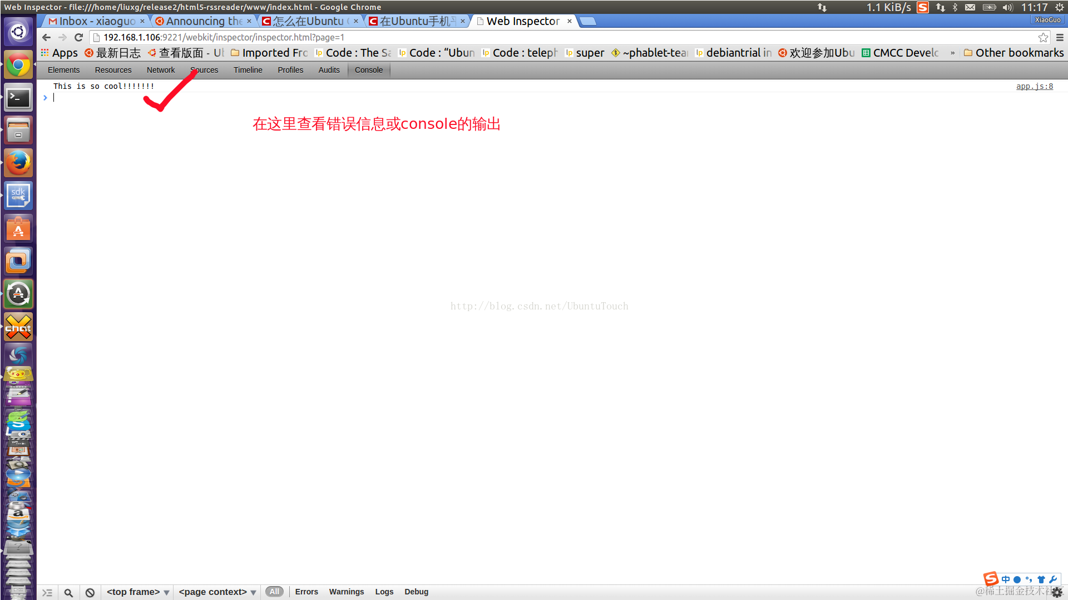This screenshot has height=600, width=1068.
Task: Open Terminal from the Ubuntu dock
Action: (18, 98)
